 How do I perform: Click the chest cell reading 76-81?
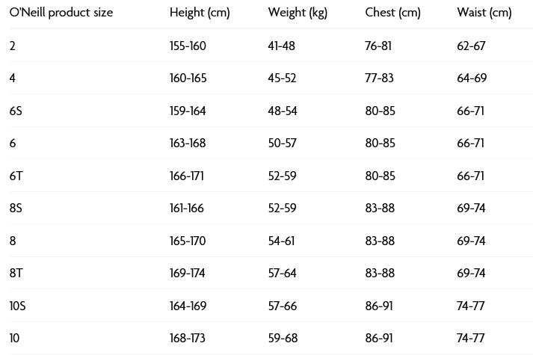click(379, 46)
